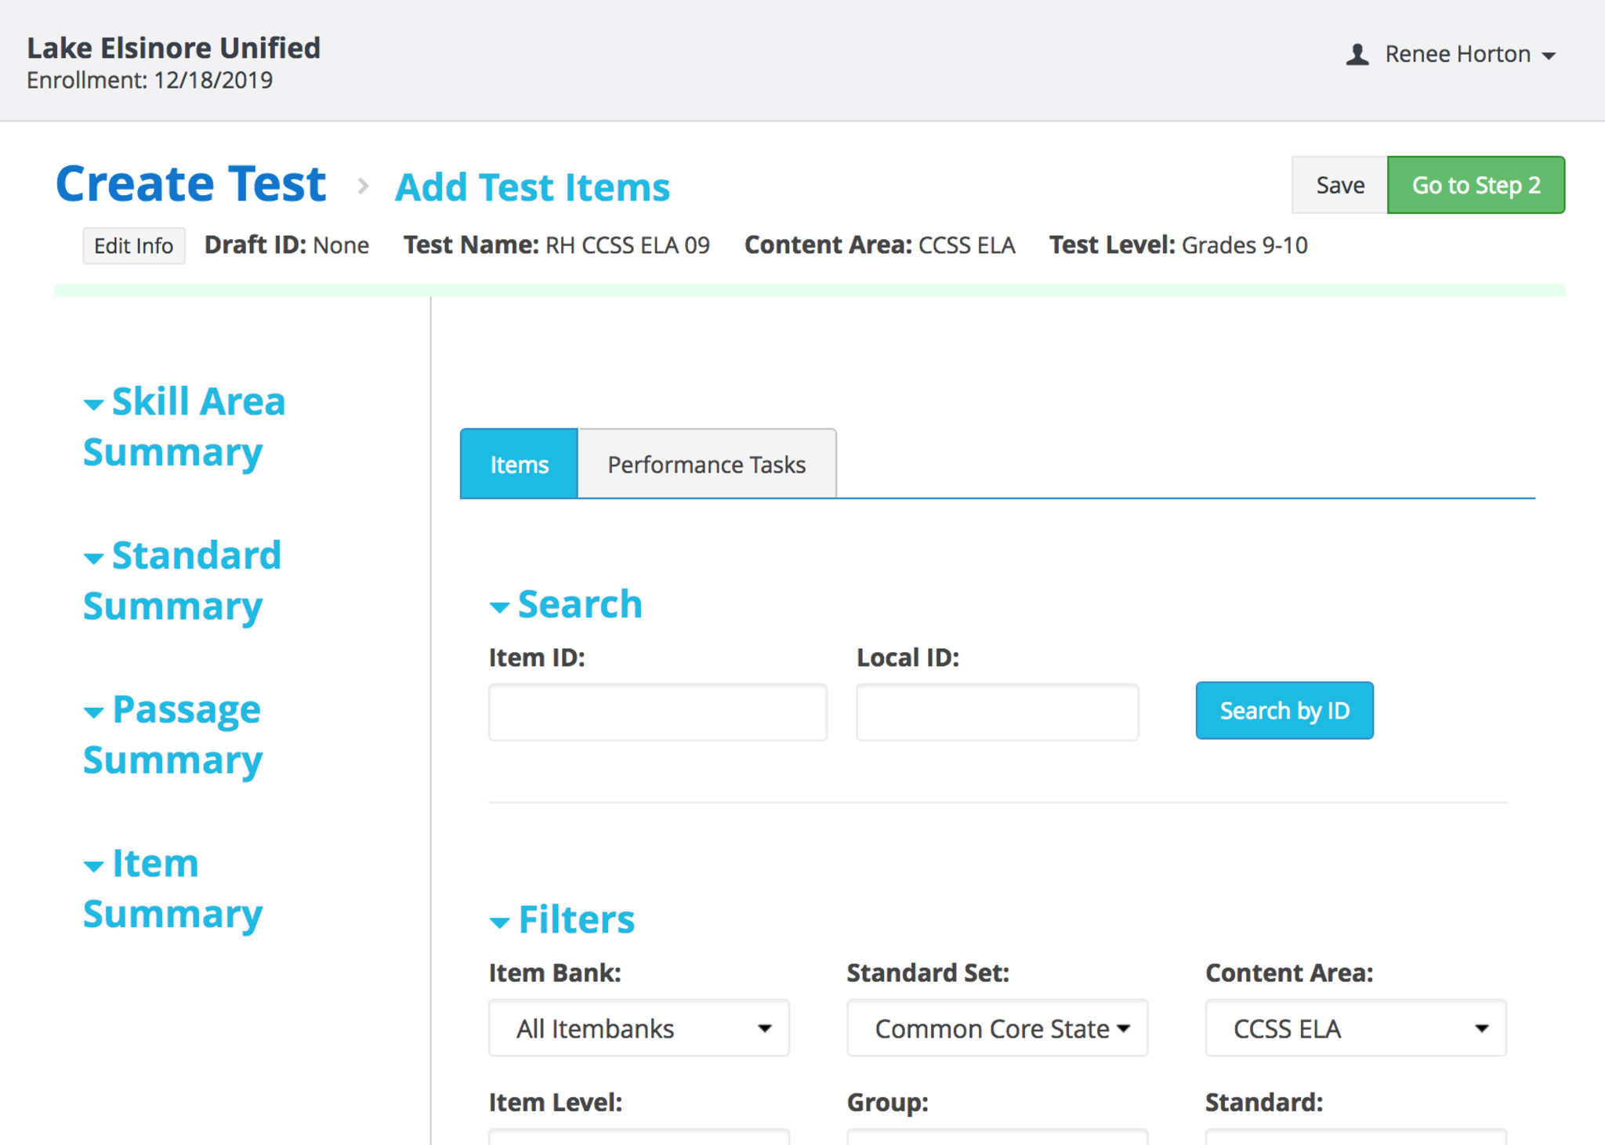Click the Edit Info button
1605x1145 pixels.
tap(133, 246)
